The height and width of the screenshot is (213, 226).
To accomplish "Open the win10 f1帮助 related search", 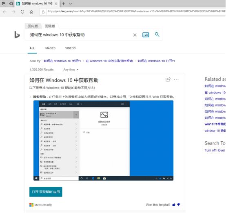I will [215, 124].
